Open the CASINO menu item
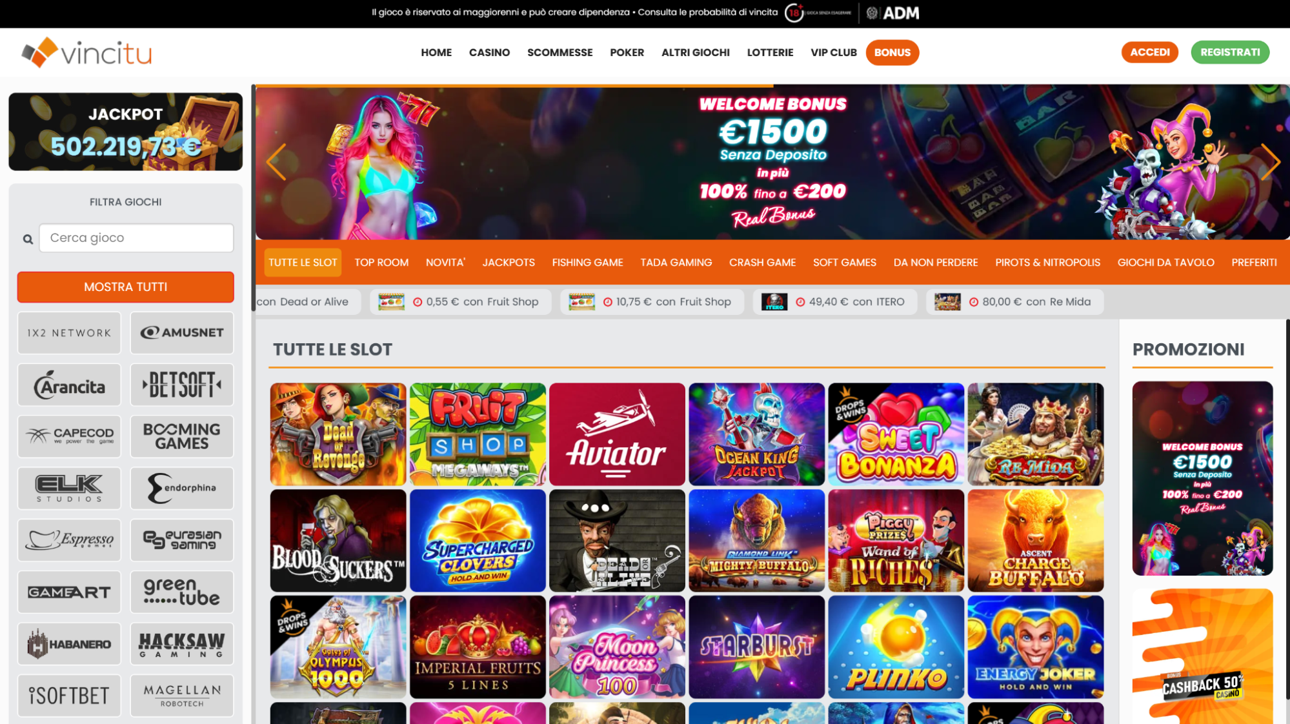This screenshot has height=724, width=1290. coord(489,52)
